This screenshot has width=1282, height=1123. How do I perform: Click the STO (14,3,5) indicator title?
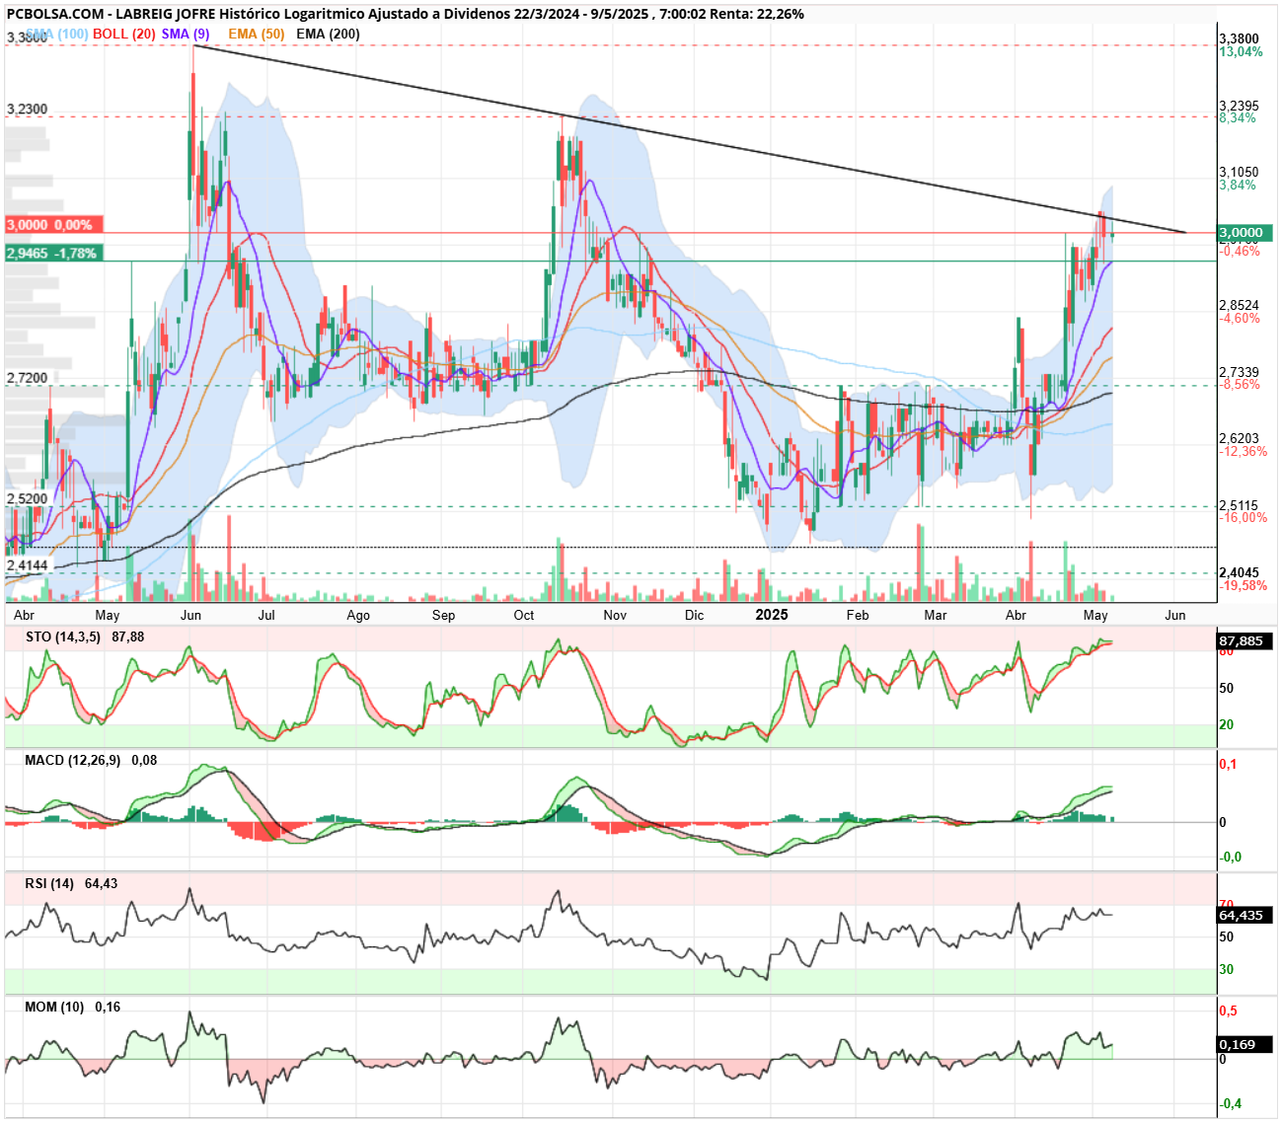(x=62, y=636)
